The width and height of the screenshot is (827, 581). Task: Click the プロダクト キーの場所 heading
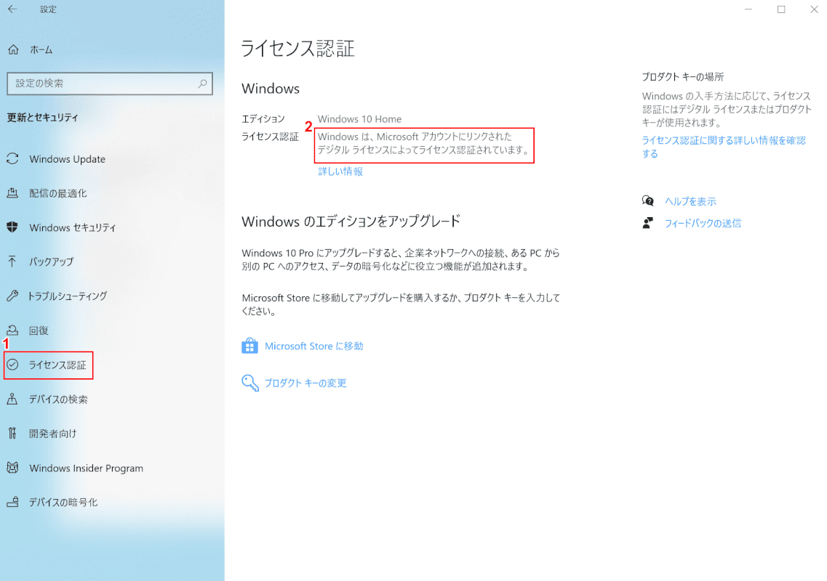pyautogui.click(x=682, y=77)
